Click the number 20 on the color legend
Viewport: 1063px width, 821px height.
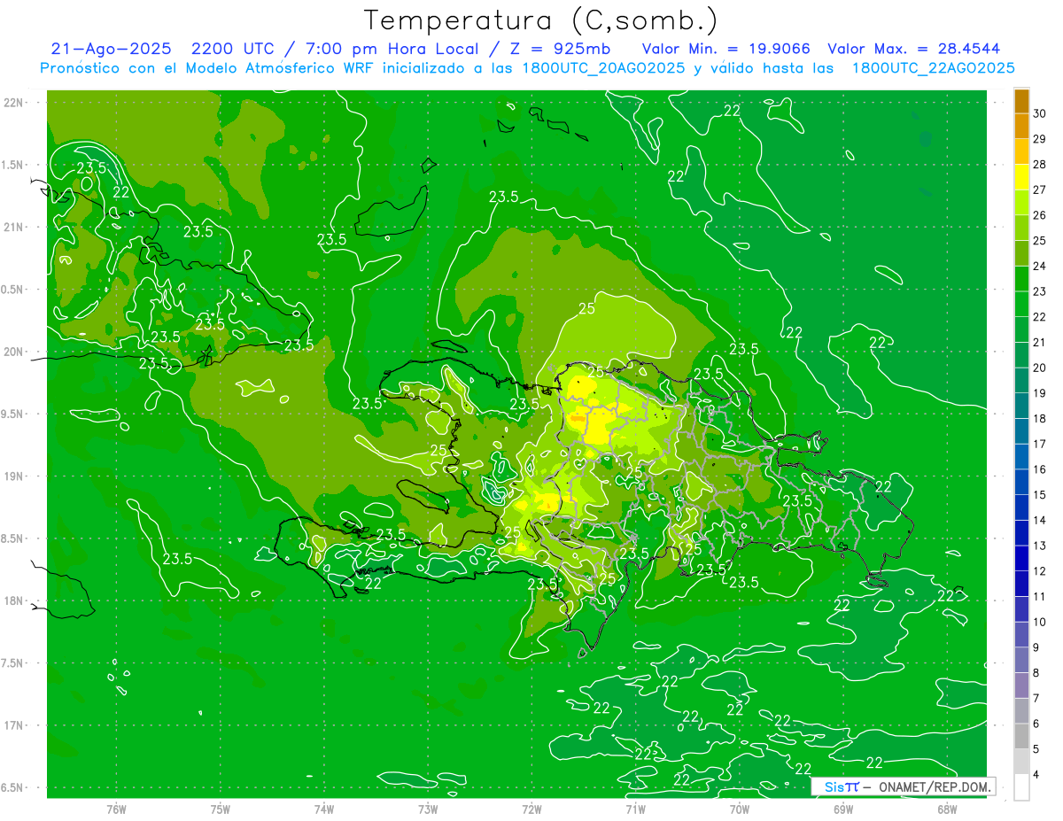coord(1040,368)
